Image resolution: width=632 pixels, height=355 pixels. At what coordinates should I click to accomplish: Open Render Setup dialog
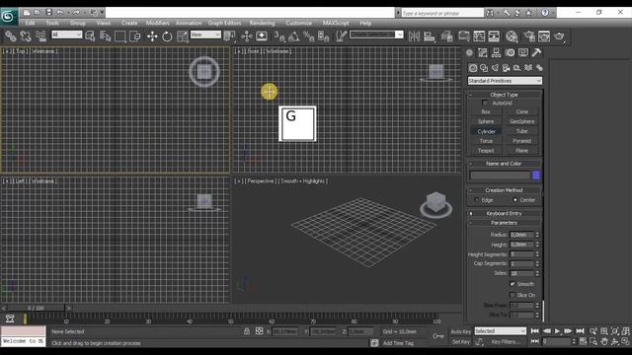tap(529, 36)
